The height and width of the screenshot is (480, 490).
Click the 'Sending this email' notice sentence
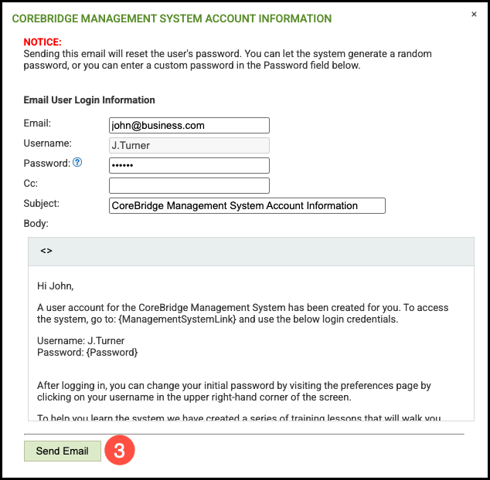click(x=227, y=59)
